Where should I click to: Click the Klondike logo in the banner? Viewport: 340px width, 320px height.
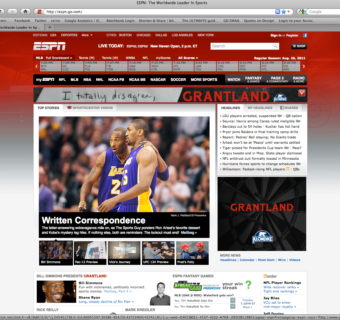pos(280,98)
